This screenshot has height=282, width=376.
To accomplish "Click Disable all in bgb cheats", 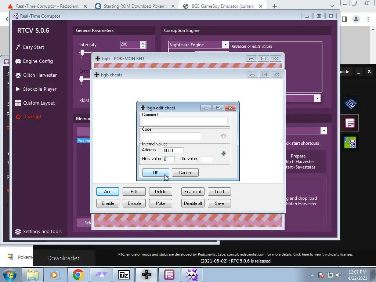I will point(193,203).
